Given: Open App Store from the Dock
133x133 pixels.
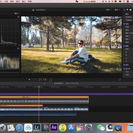Looking at the screenshot, I should point(71,128).
